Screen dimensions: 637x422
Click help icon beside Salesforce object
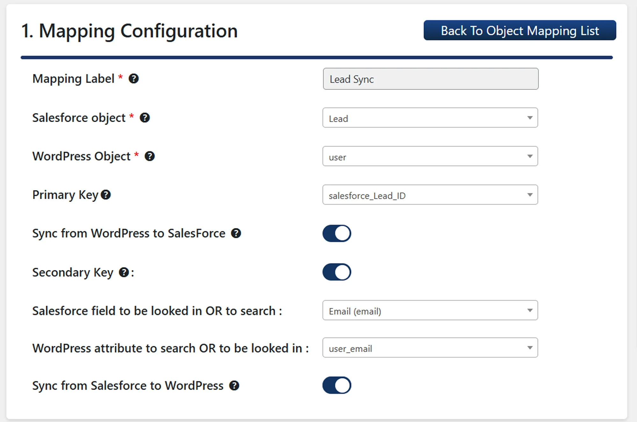(x=145, y=118)
